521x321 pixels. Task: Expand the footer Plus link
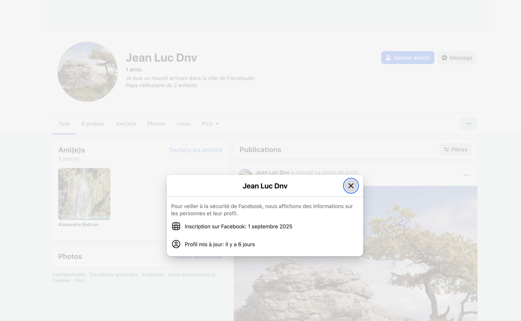80,280
